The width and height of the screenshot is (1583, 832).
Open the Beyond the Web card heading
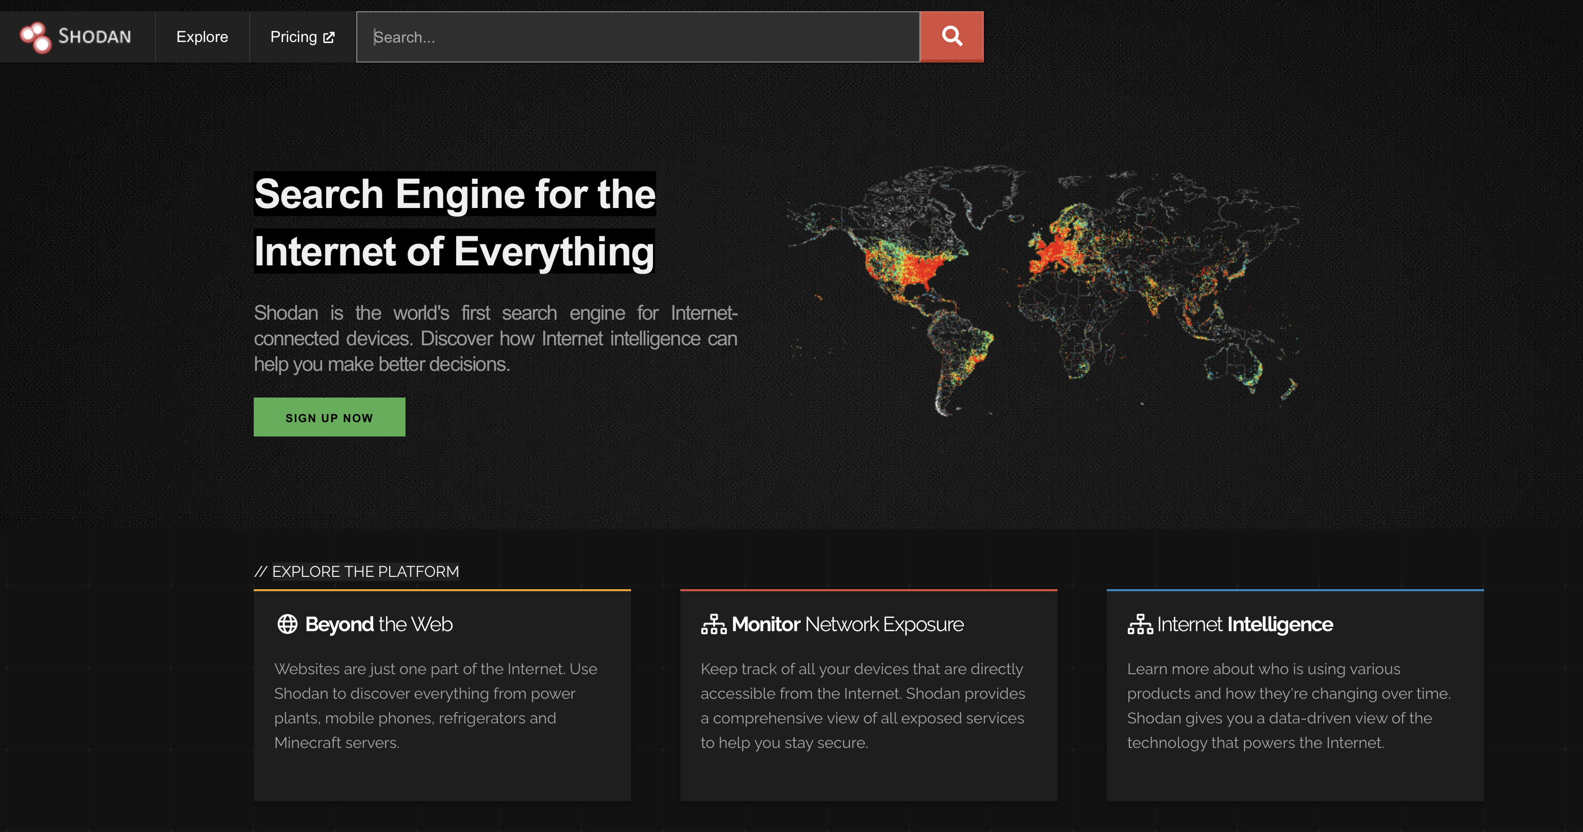[378, 624]
